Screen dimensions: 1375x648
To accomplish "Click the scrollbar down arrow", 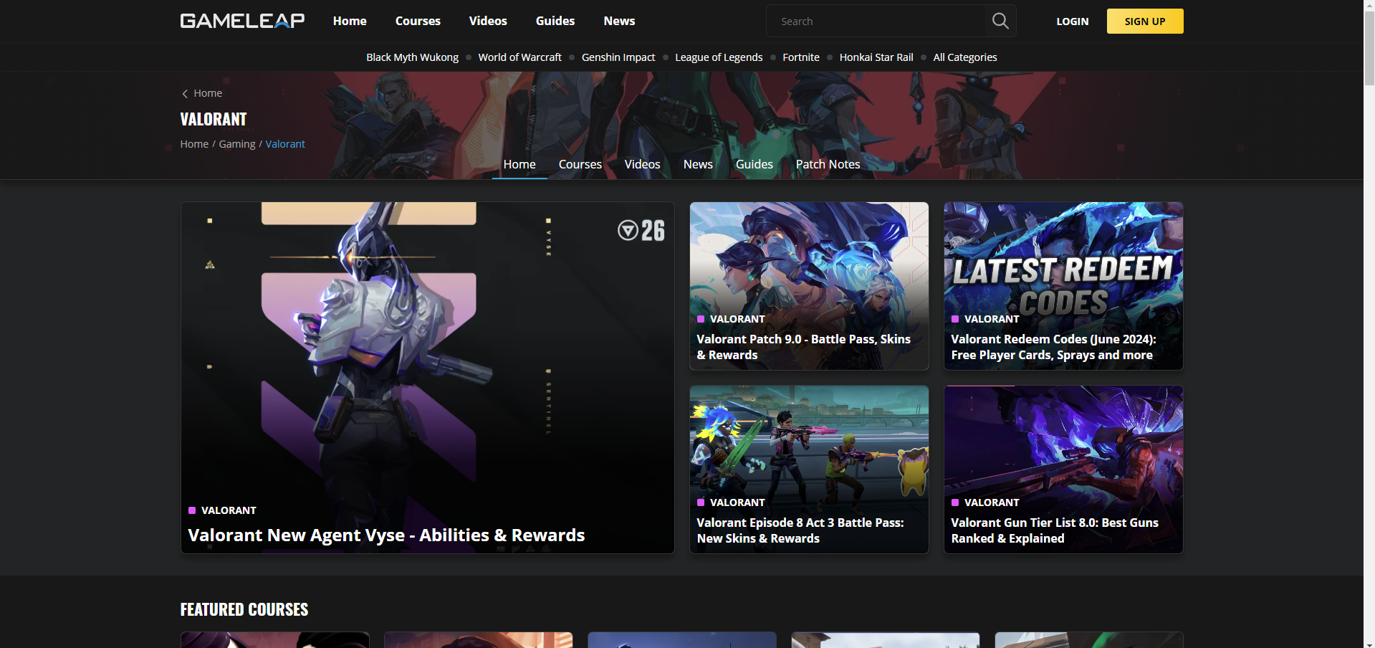I will 1369,642.
